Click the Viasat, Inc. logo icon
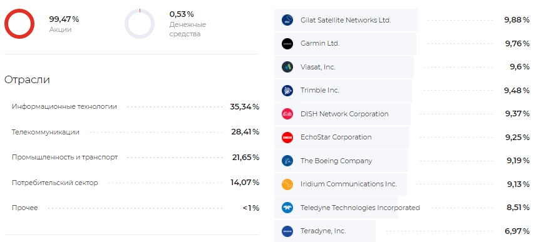 287,67
